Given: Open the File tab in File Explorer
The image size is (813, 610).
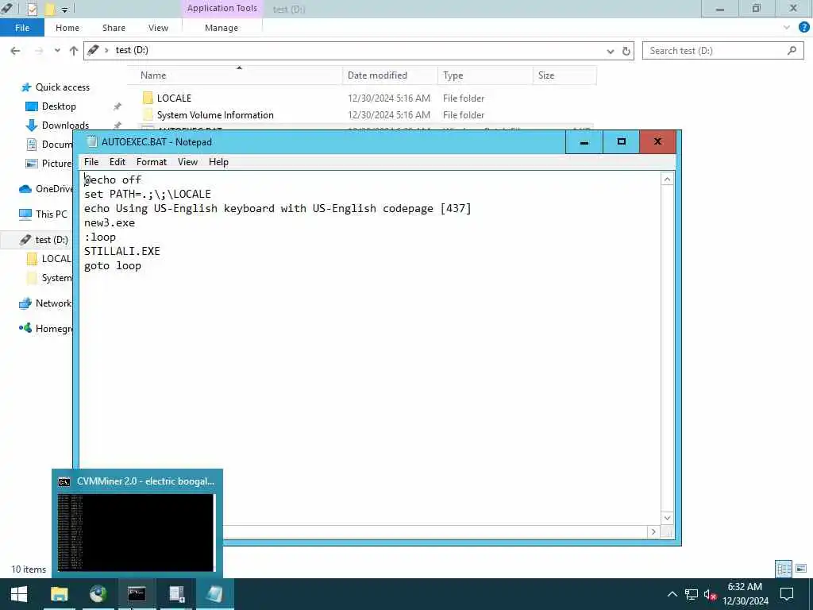Looking at the screenshot, I should [21, 28].
